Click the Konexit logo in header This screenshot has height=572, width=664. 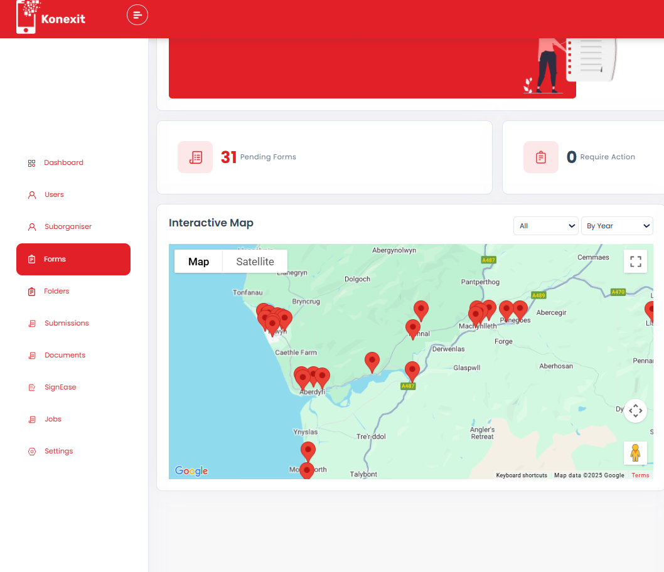(x=51, y=17)
